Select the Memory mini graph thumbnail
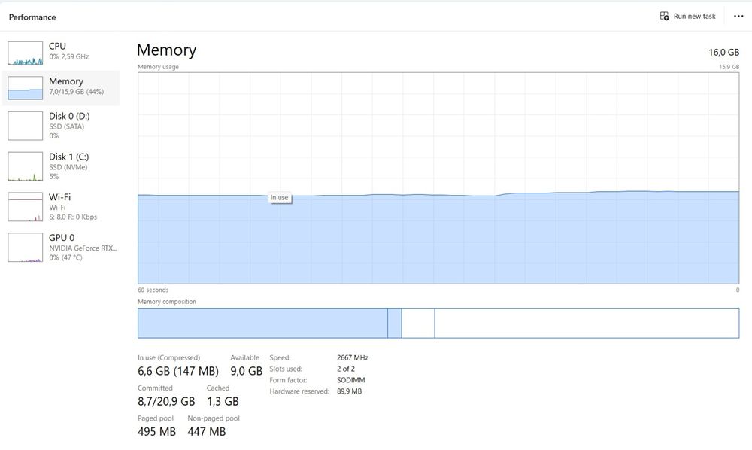 click(x=25, y=87)
